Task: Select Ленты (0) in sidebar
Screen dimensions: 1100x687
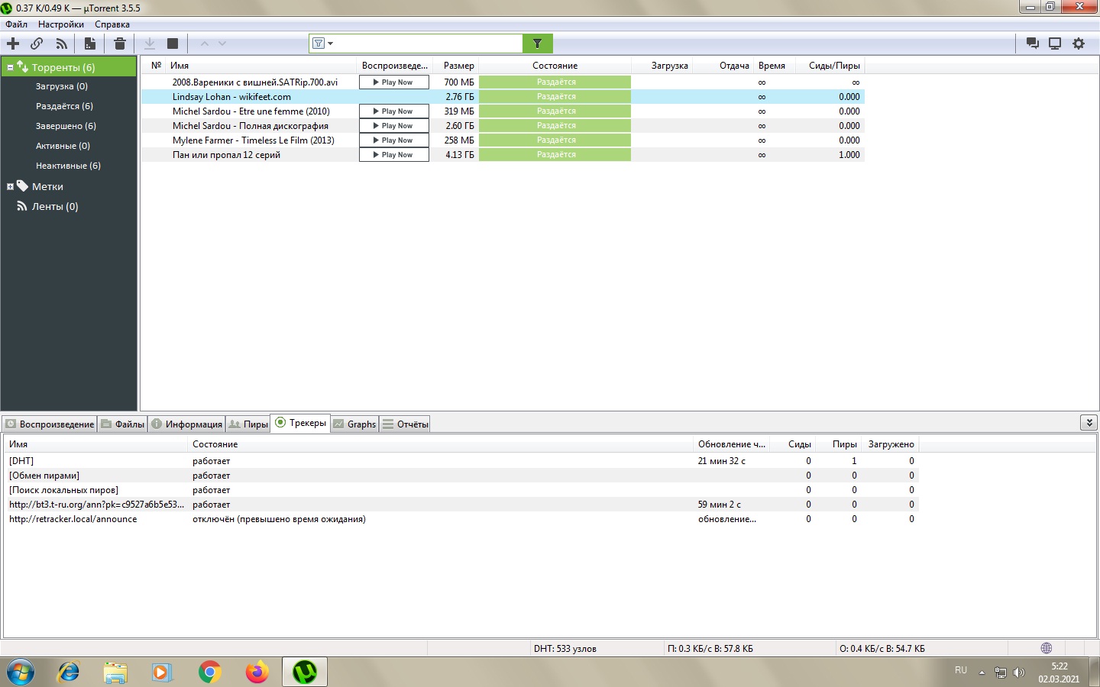Action: click(54, 206)
